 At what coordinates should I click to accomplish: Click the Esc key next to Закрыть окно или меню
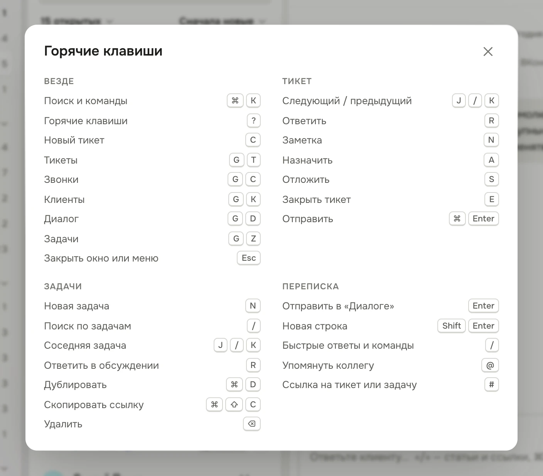249,258
